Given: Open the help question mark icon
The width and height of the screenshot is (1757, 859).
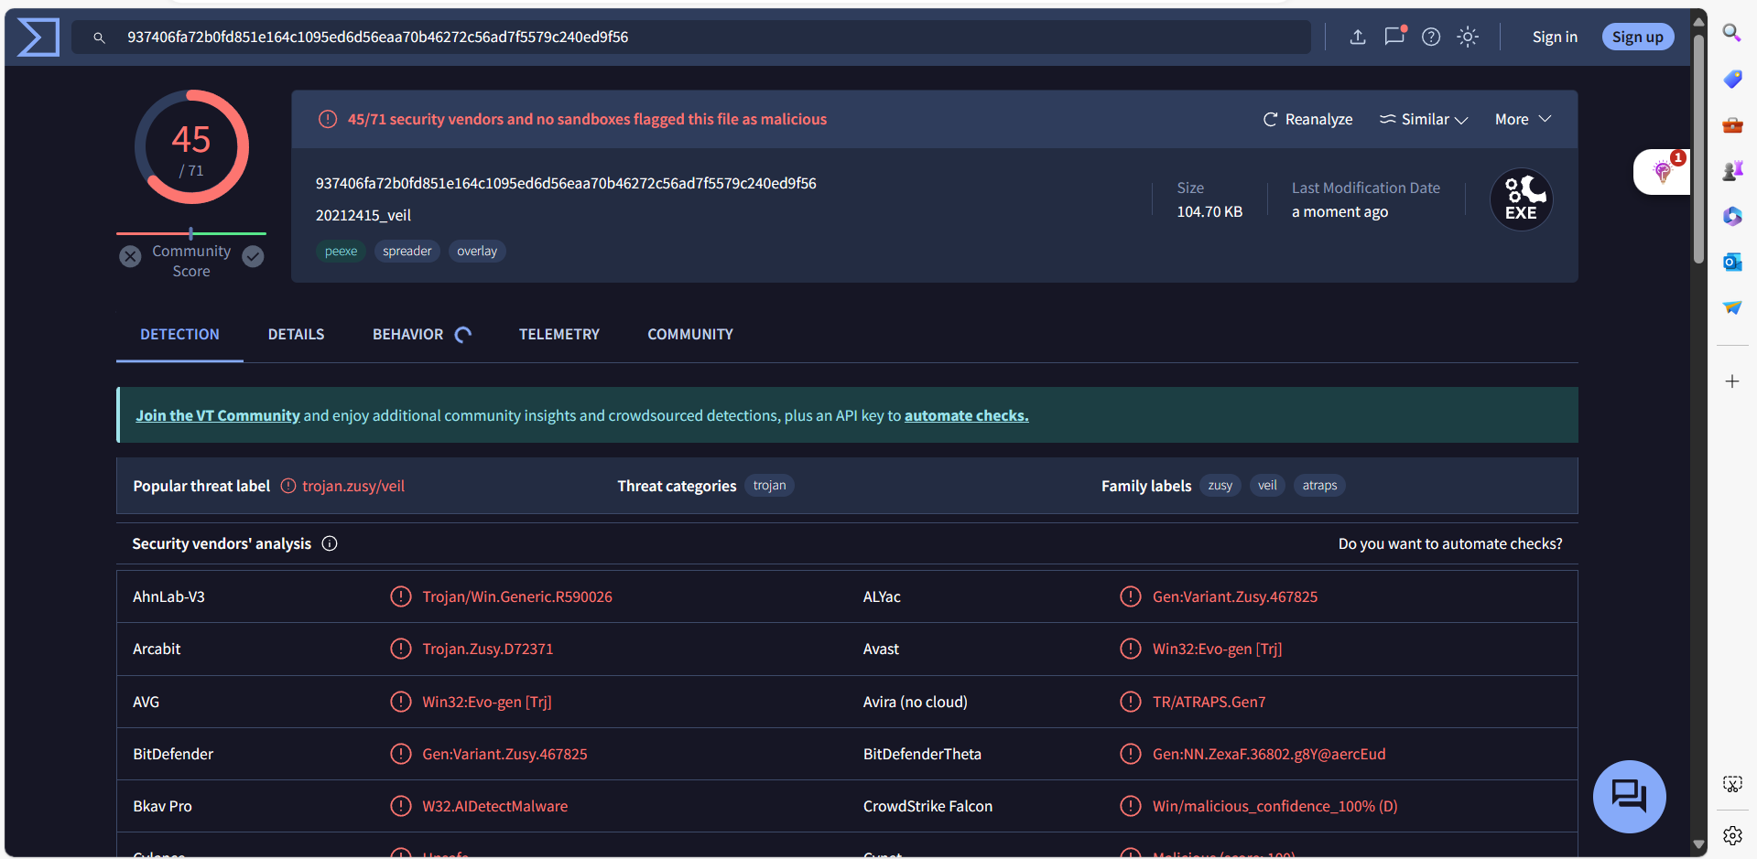Looking at the screenshot, I should (x=1430, y=37).
